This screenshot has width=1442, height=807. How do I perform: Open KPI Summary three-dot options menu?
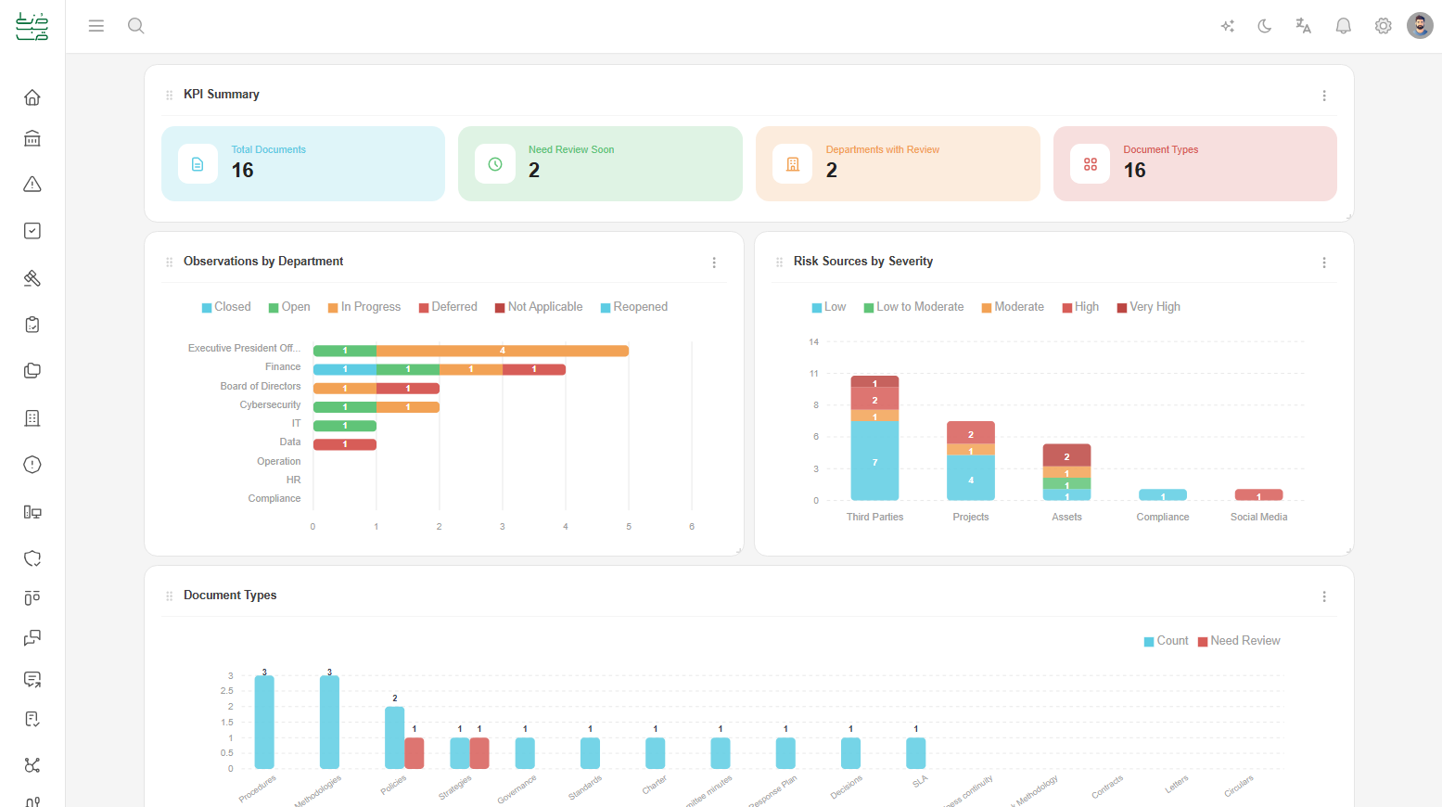(1324, 96)
